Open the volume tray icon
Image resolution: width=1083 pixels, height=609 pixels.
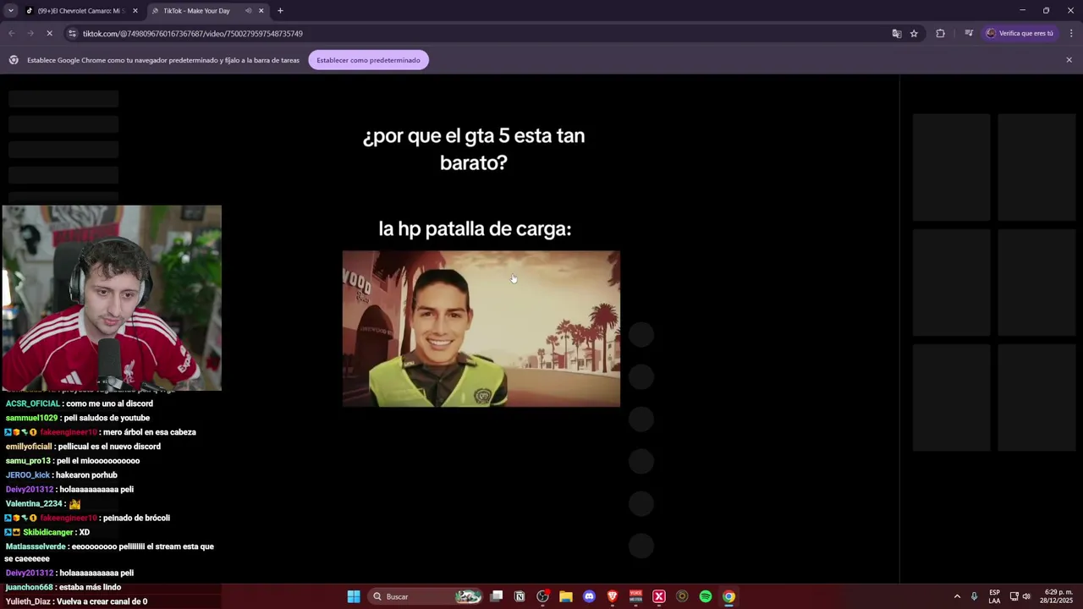click(1026, 596)
